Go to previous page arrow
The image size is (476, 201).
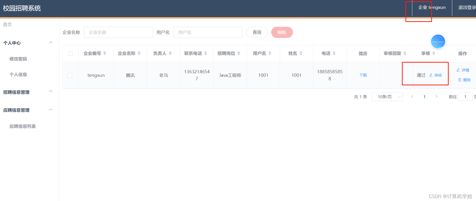(412, 96)
